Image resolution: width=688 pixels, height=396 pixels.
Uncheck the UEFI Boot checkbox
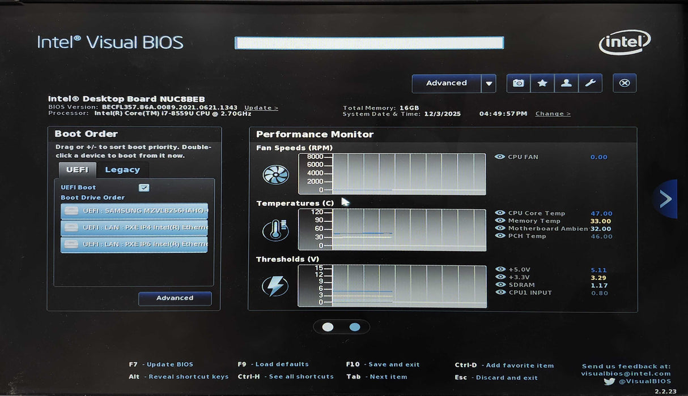tap(144, 188)
